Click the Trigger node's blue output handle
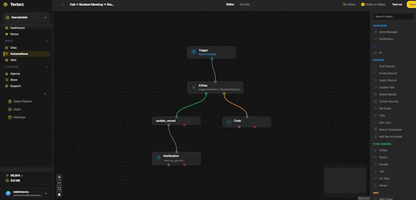 (x=212, y=58)
